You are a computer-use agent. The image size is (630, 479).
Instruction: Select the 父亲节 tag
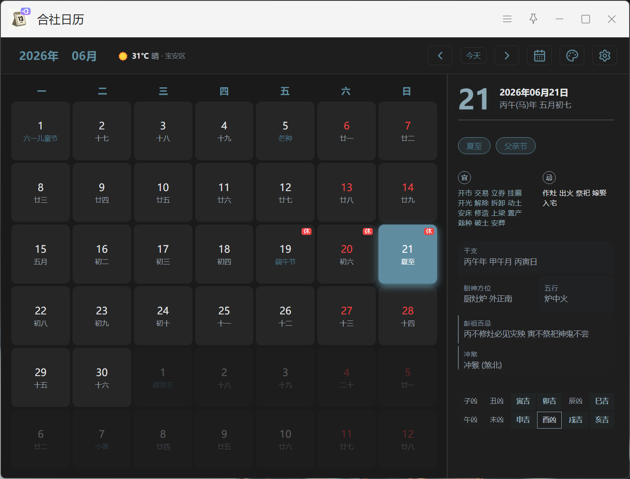[x=516, y=146]
